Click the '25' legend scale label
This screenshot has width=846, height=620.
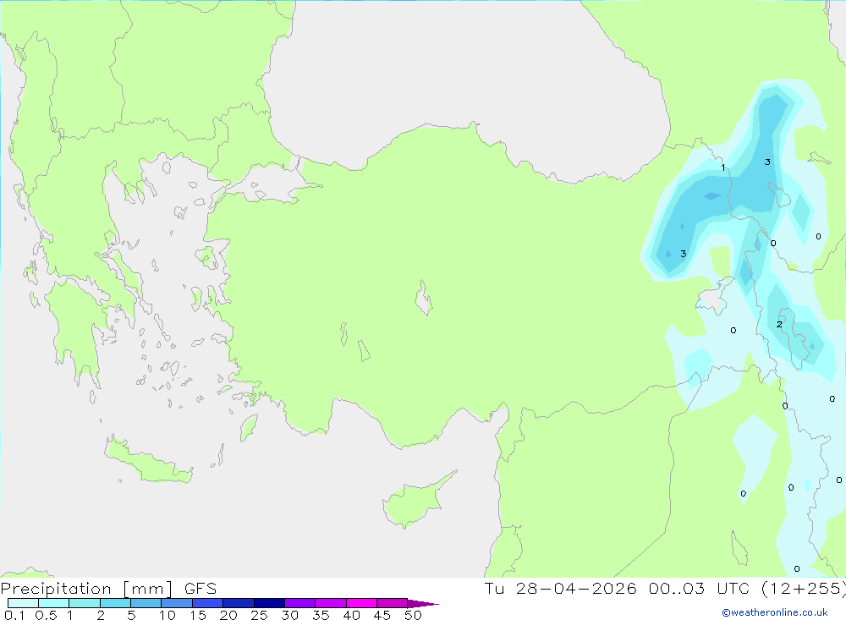point(259,615)
